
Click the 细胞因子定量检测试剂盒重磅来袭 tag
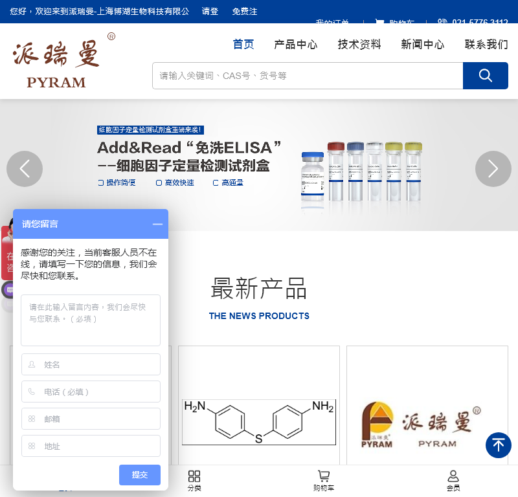click(x=150, y=130)
